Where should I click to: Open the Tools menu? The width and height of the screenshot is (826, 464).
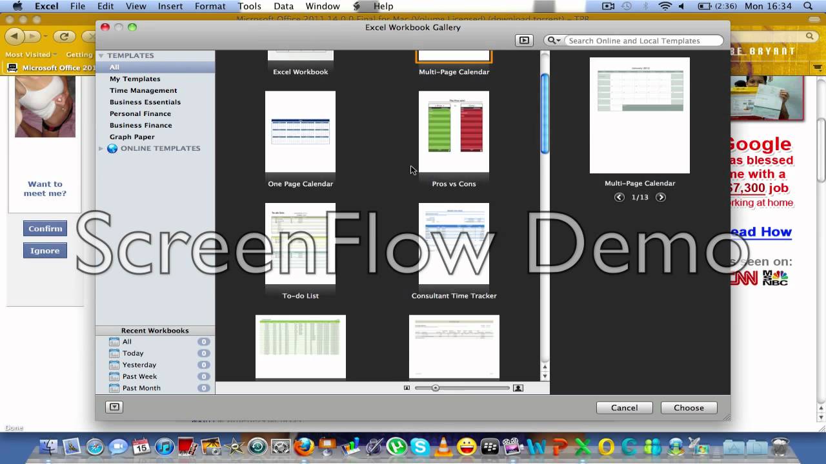(x=249, y=6)
